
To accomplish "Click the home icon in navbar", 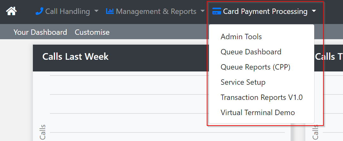I will [11, 11].
